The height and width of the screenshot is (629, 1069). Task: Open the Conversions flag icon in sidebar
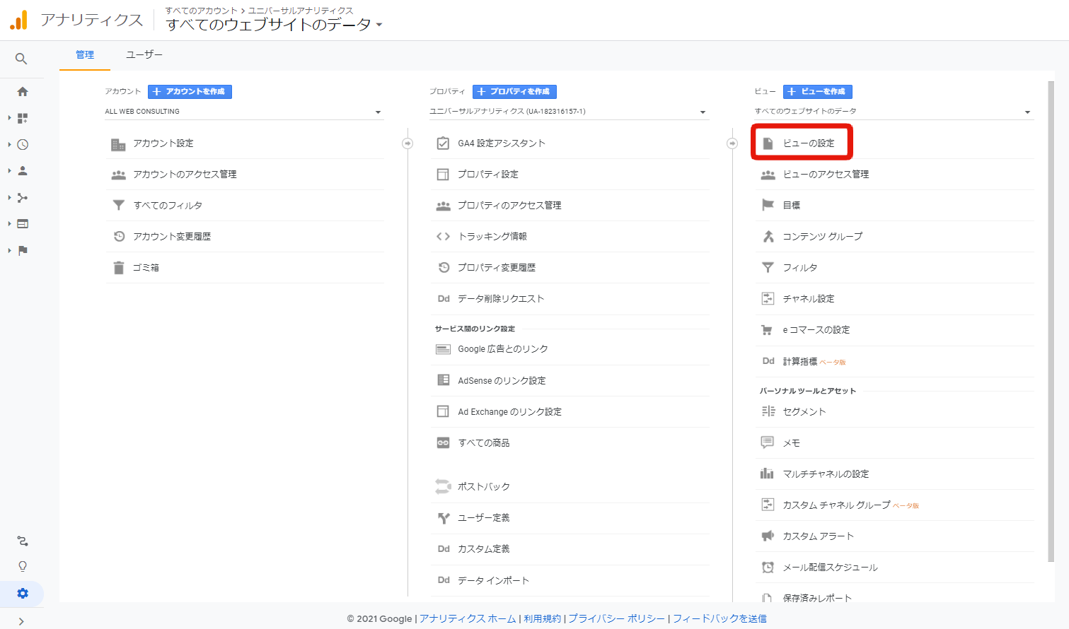point(23,250)
